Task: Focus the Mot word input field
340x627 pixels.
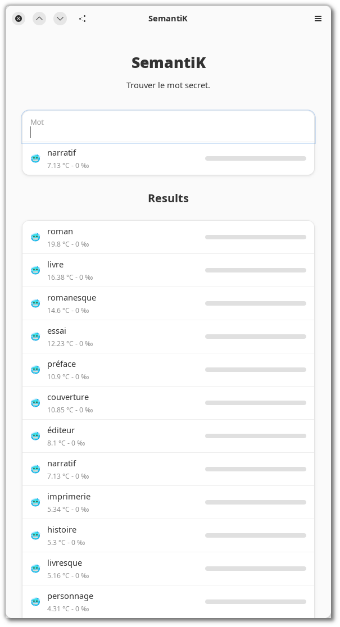Action: pos(168,128)
